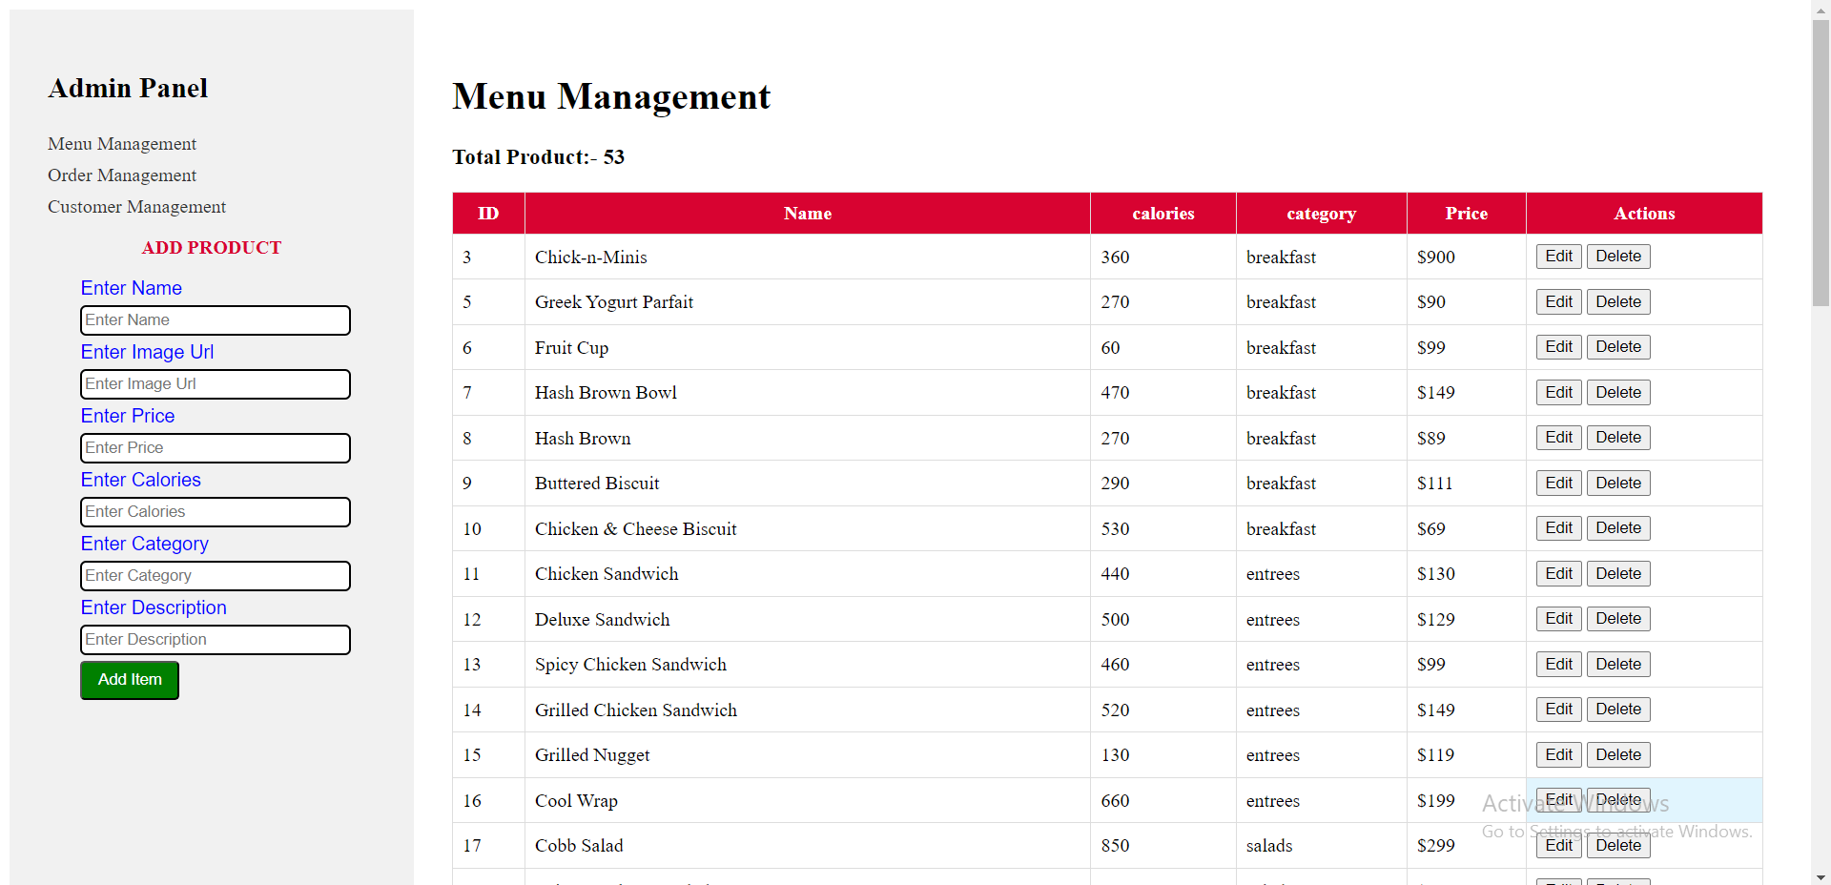Viewport: 1831px width, 885px height.
Task: Edit the Hash Brown row (ID 8)
Action: click(1558, 438)
